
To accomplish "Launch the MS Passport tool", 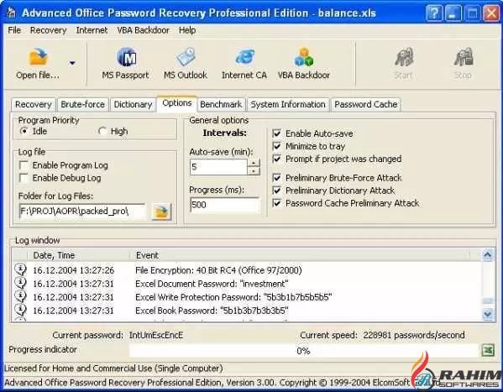I will 125,64.
